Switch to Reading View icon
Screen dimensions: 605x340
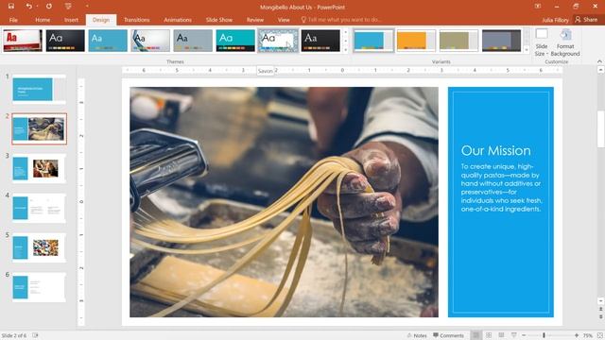(x=501, y=335)
